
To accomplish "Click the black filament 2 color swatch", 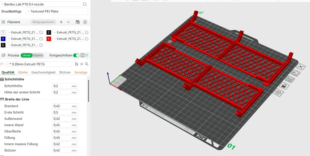I will tap(49, 33).
